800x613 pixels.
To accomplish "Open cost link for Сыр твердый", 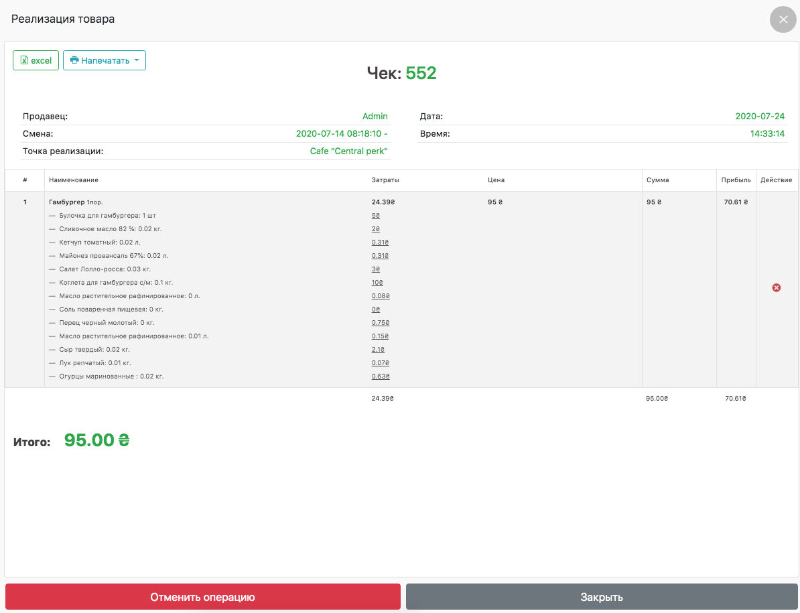I will 378,350.
